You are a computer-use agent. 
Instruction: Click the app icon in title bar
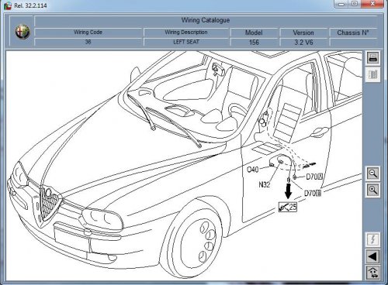[x=8, y=5]
